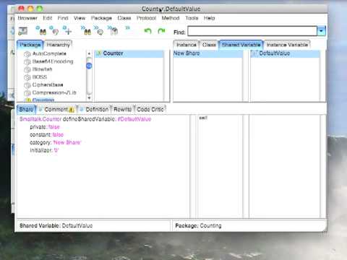Click the Find input field

click(252, 31)
